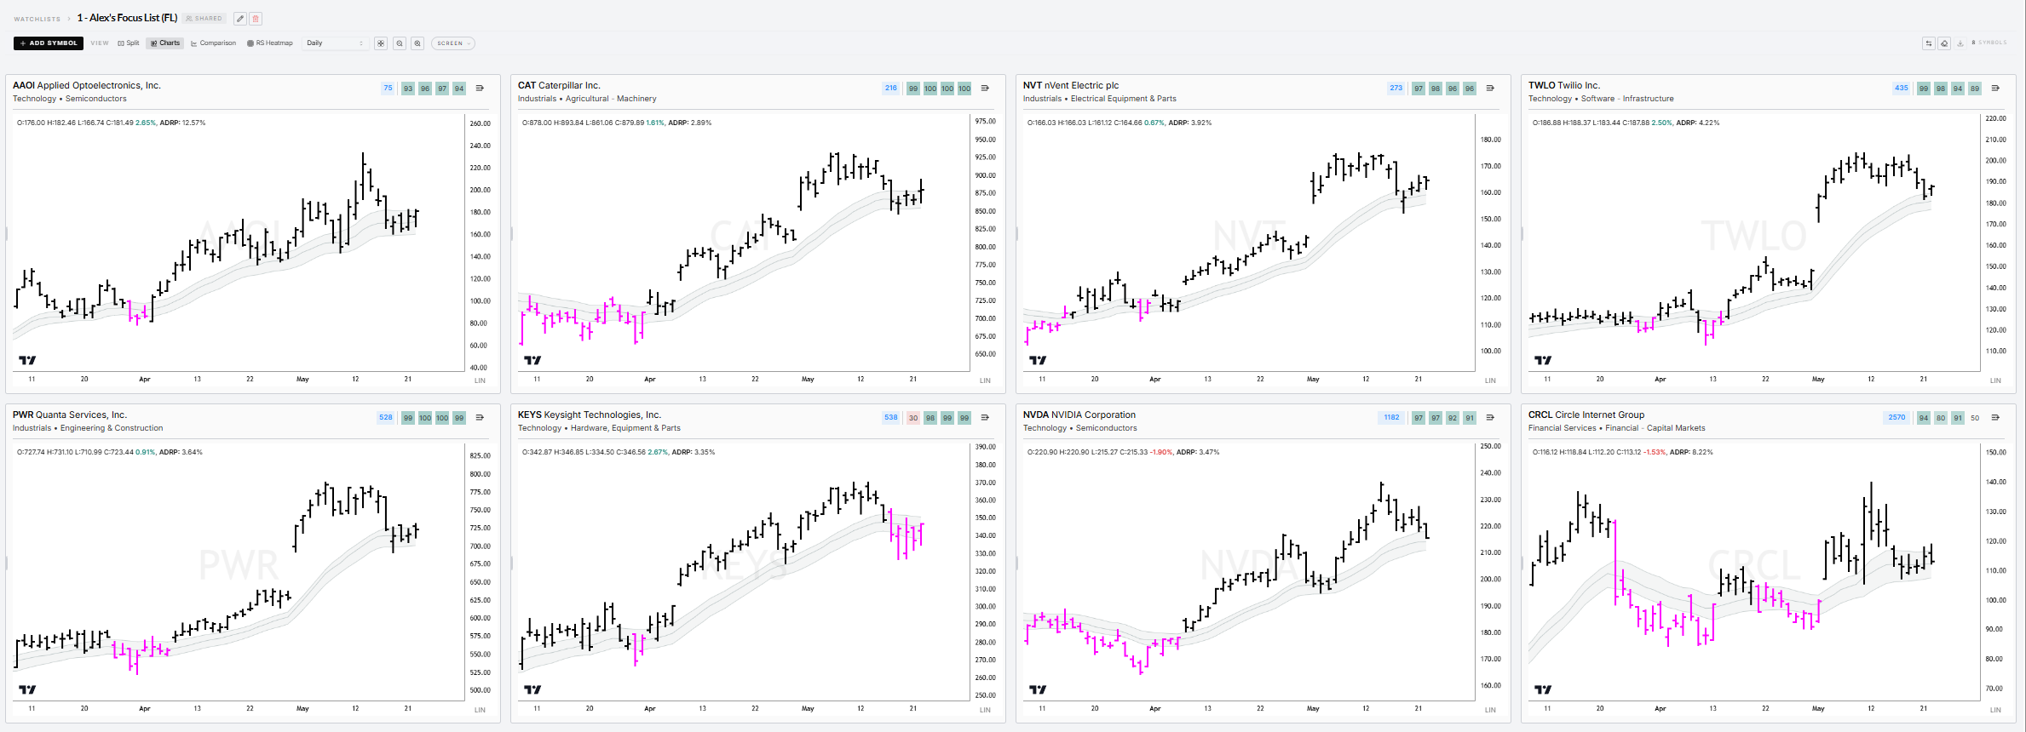The image size is (2026, 732).
Task: Download watchlist with the download icon
Action: coord(1960,43)
